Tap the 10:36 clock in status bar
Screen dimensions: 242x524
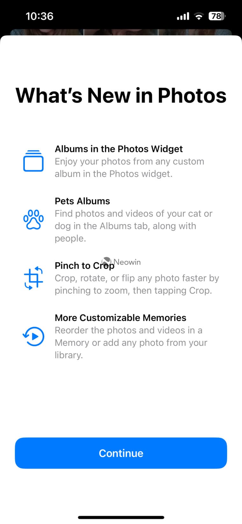click(x=39, y=16)
